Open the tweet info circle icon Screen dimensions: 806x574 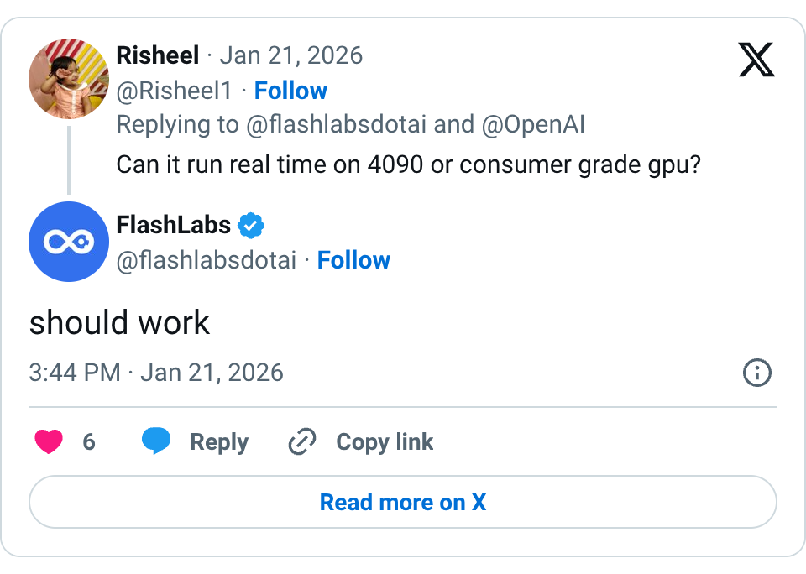click(x=757, y=373)
